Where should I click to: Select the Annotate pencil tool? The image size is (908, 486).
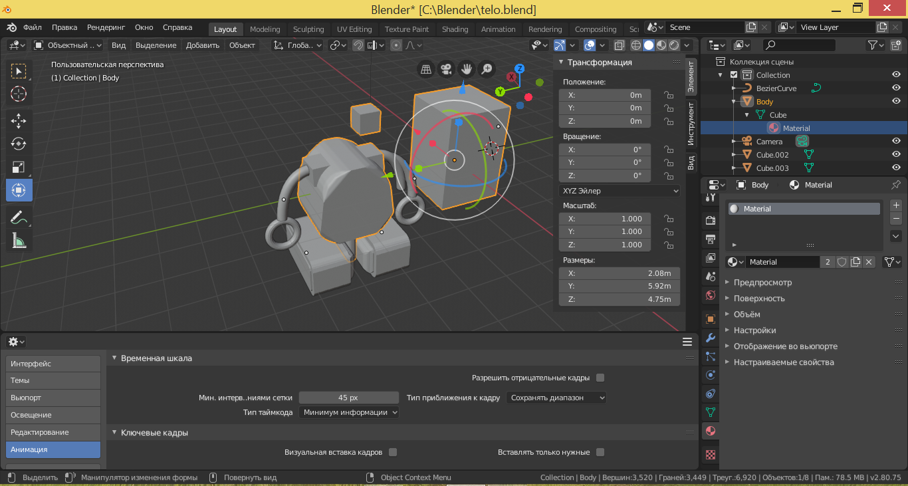[x=19, y=217]
